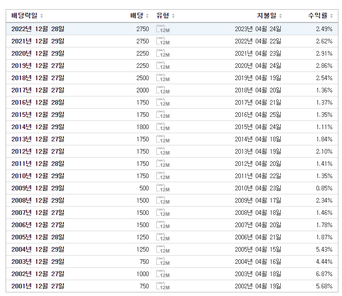
Task: Click dividend 2500 in 2018년 row
Action: pos(142,78)
